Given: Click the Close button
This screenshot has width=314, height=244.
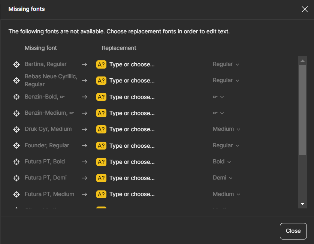Looking at the screenshot, I should click(293, 231).
